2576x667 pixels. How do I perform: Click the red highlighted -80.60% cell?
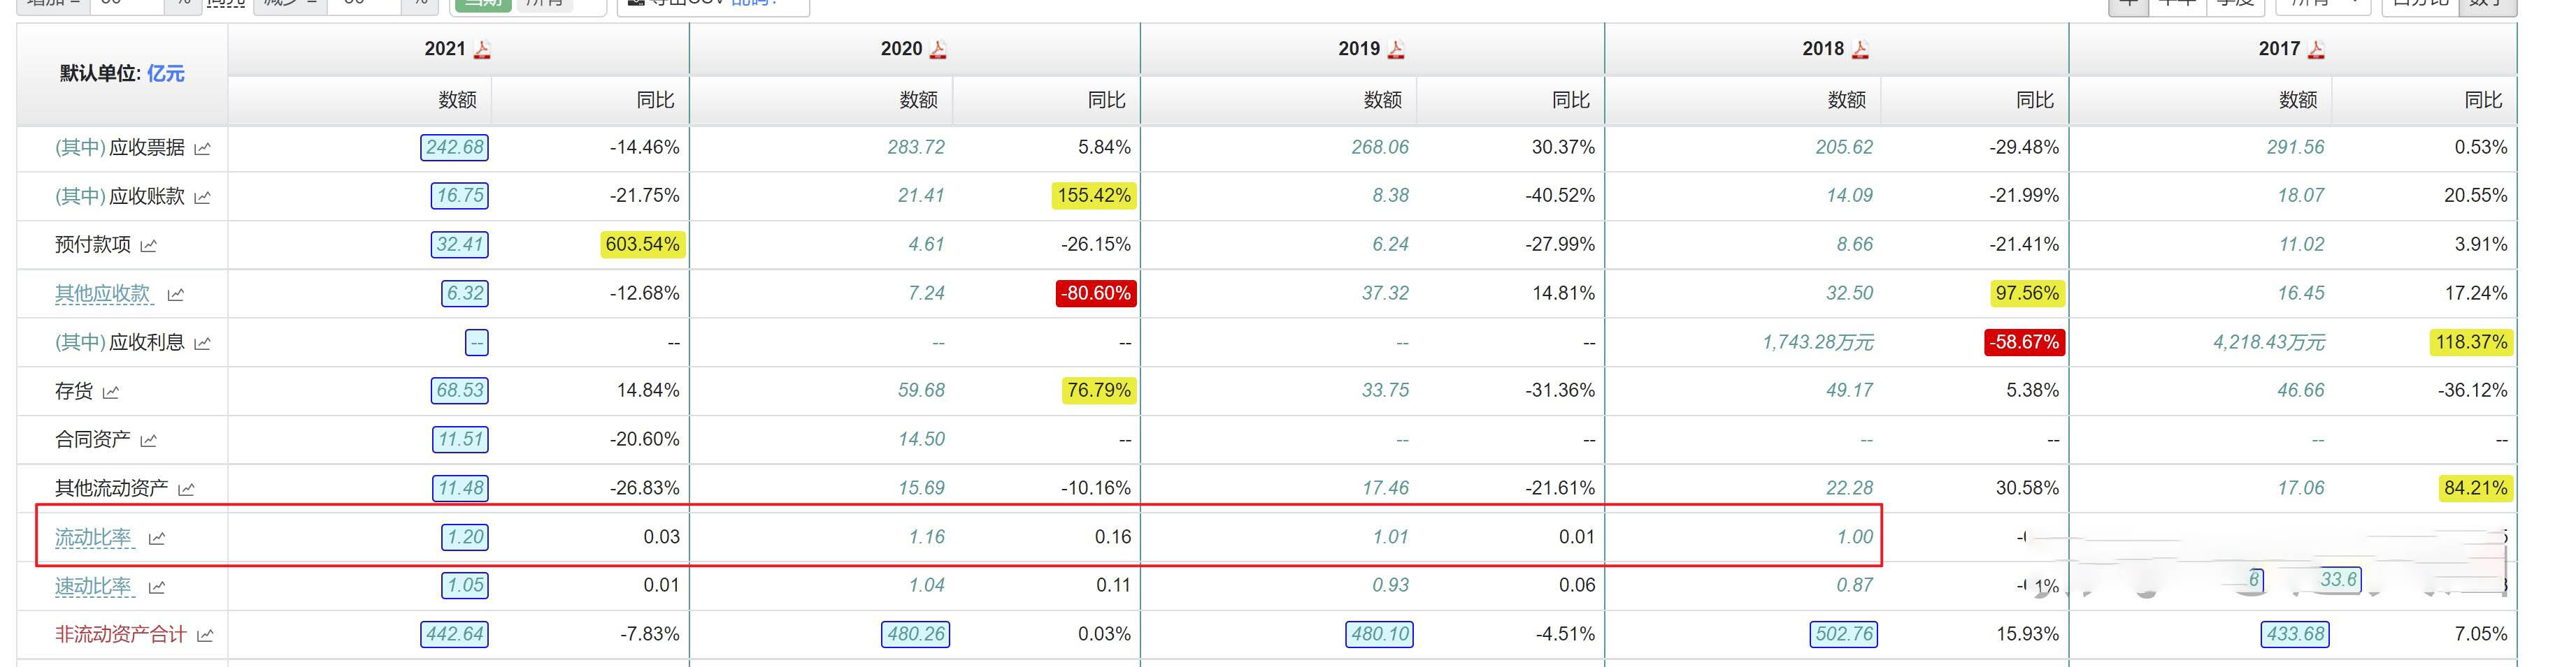coord(1095,293)
